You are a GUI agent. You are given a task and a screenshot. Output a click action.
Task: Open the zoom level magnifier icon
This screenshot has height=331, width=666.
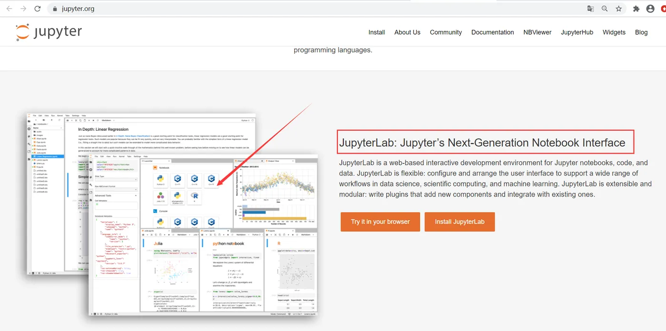605,9
